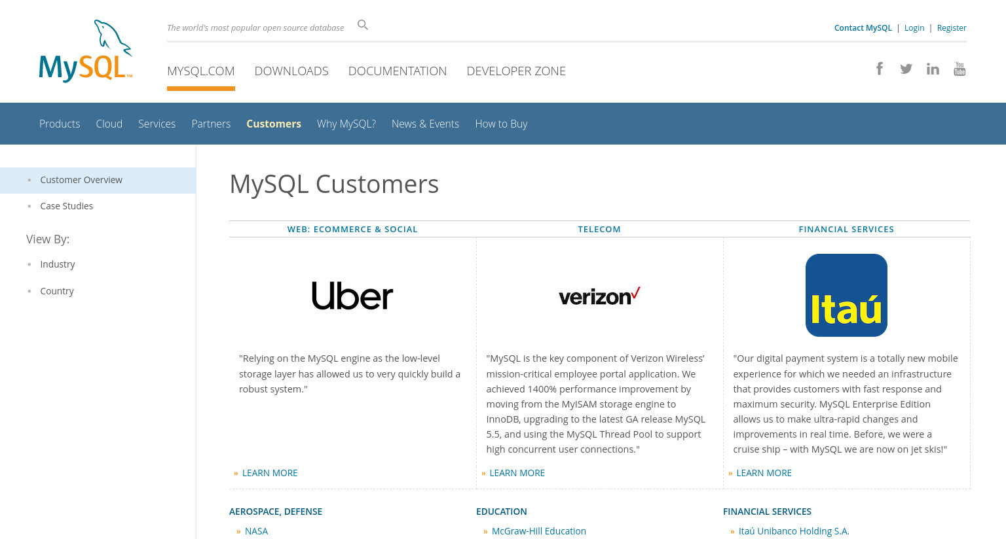
Task: Open How to Buy menu item
Action: click(x=501, y=124)
